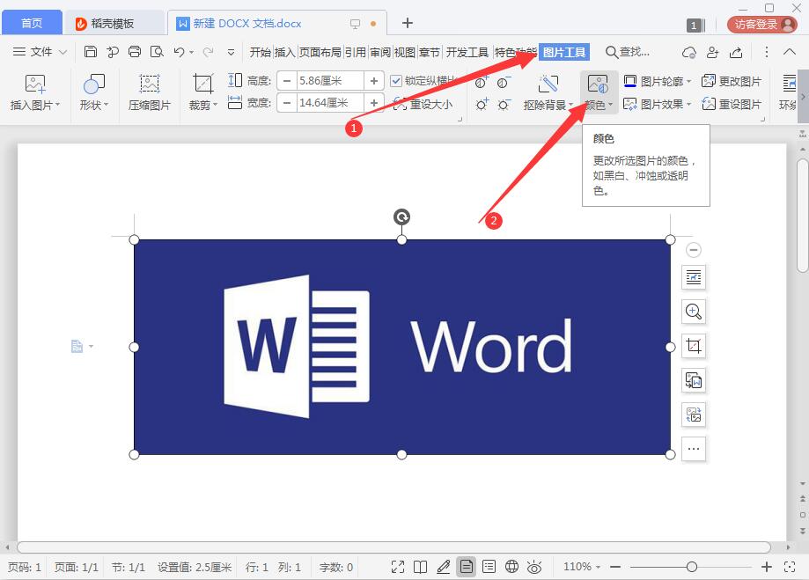Click the crop icon in the floating side toolbar
Viewport: 809px width, 580px height.
(693, 346)
